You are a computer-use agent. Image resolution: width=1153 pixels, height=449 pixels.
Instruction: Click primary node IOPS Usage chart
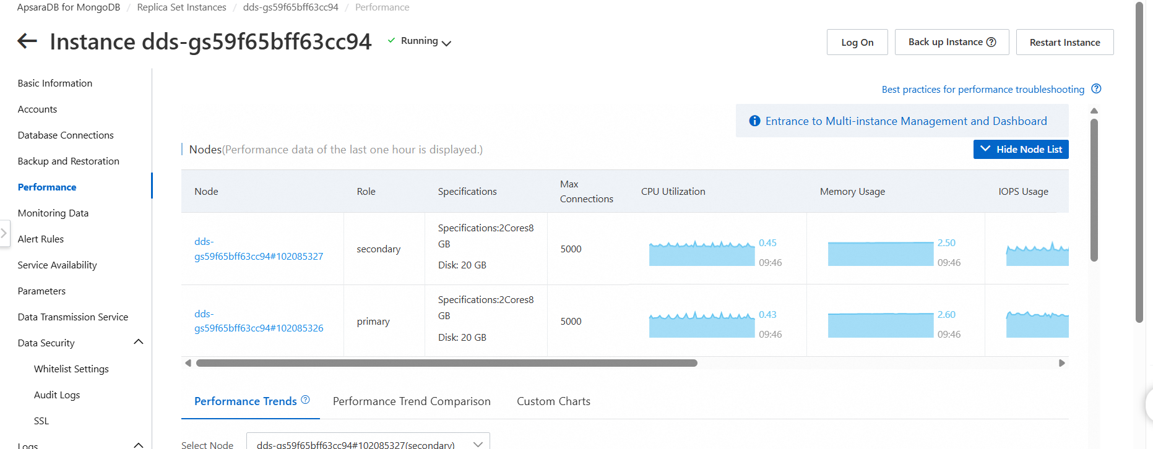click(1037, 325)
